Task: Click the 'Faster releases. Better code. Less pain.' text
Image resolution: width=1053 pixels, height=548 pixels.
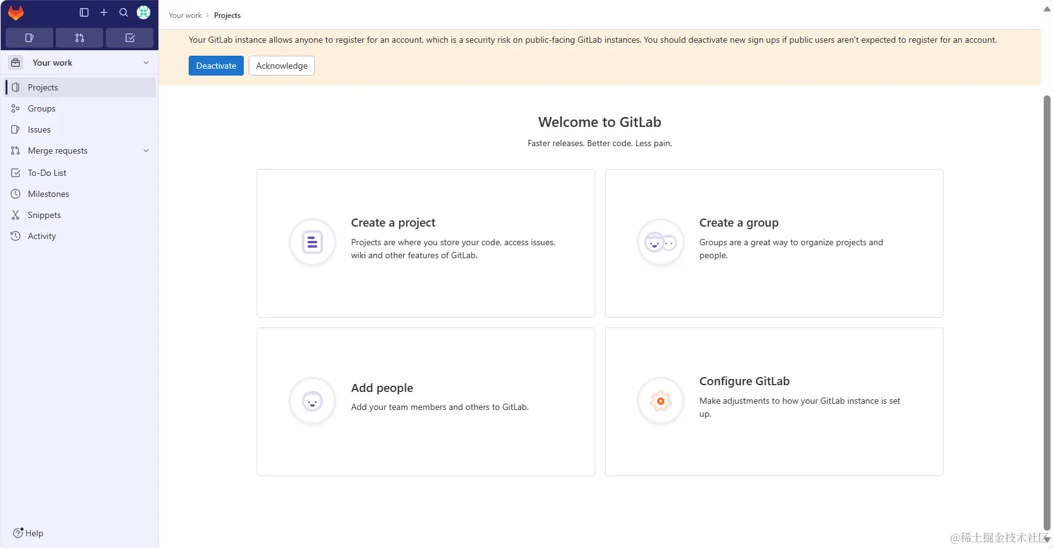Action: 600,143
